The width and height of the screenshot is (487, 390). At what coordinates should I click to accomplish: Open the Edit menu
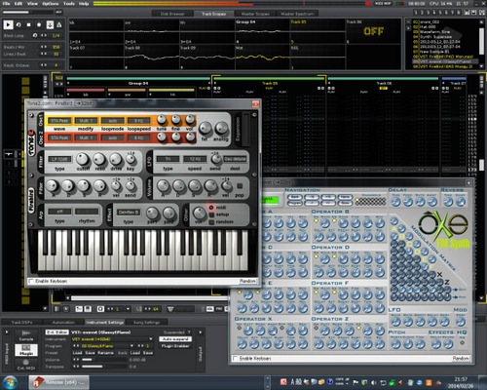pos(19,4)
